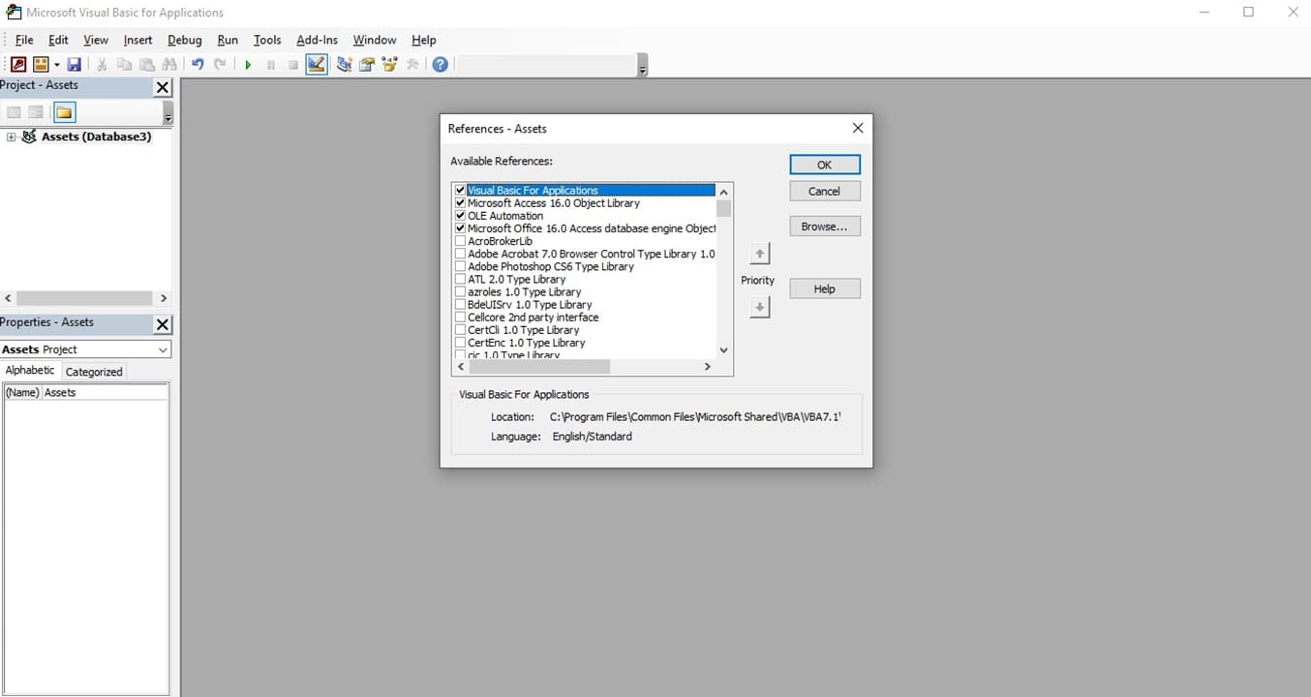Click the Break pause icon

point(270,65)
